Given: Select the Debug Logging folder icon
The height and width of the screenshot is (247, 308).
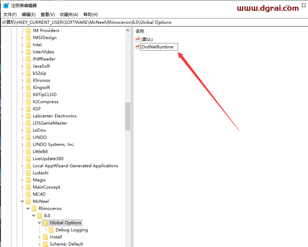Looking at the screenshot, I should [x=51, y=230].
